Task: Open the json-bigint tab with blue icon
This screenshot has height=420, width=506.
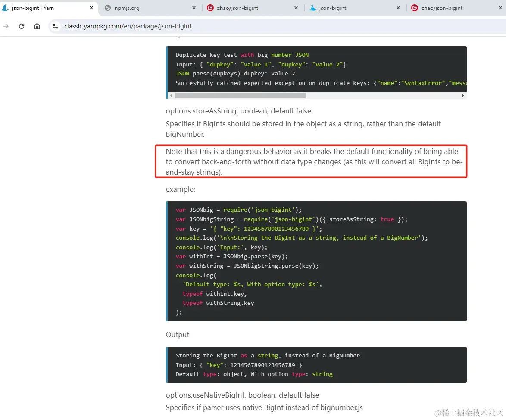Action: click(x=355, y=8)
